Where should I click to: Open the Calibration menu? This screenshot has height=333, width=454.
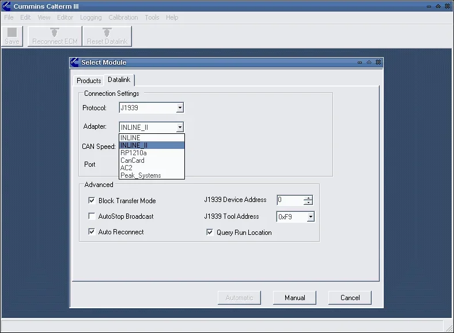(x=123, y=17)
